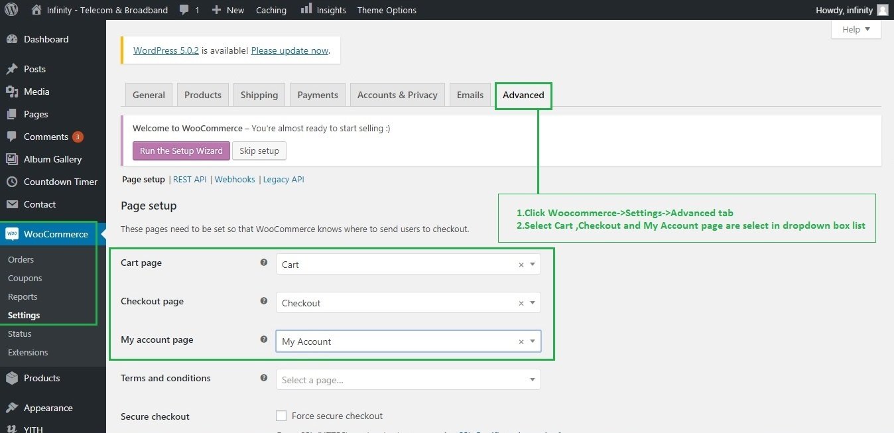The height and width of the screenshot is (433, 894).
Task: Click the Pages icon in sidebar
Action: (x=12, y=114)
